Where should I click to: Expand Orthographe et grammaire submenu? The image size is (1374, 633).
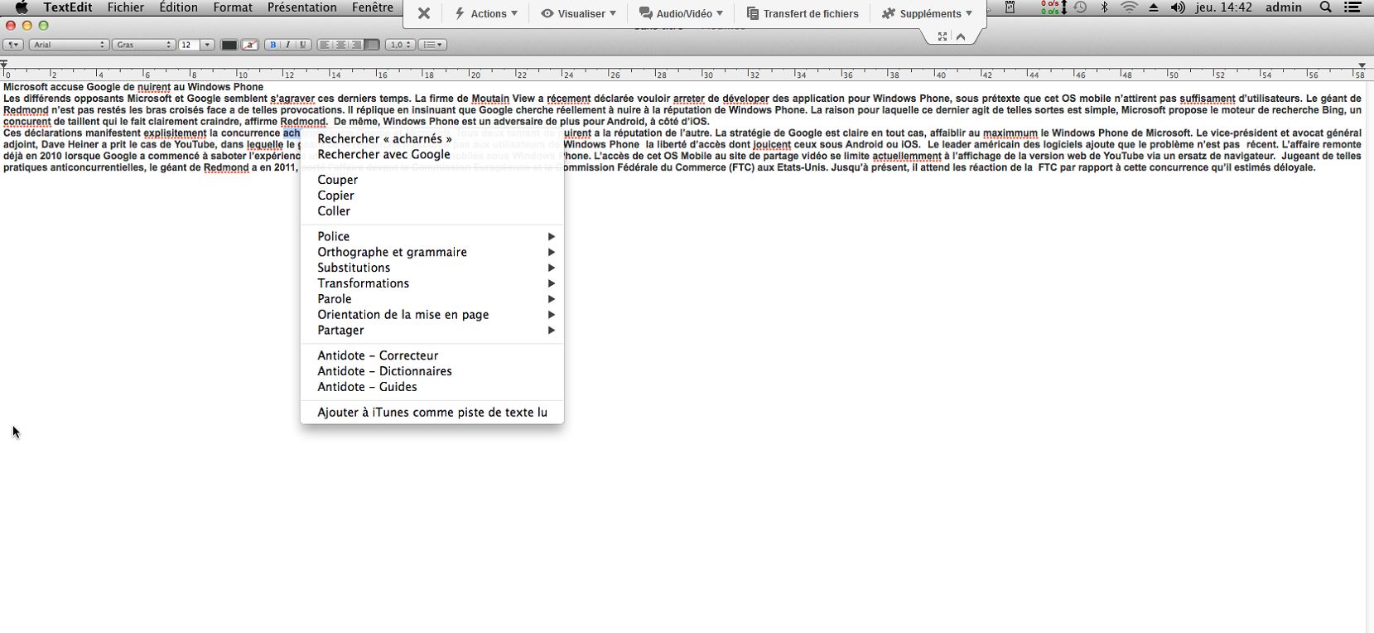[x=431, y=252]
